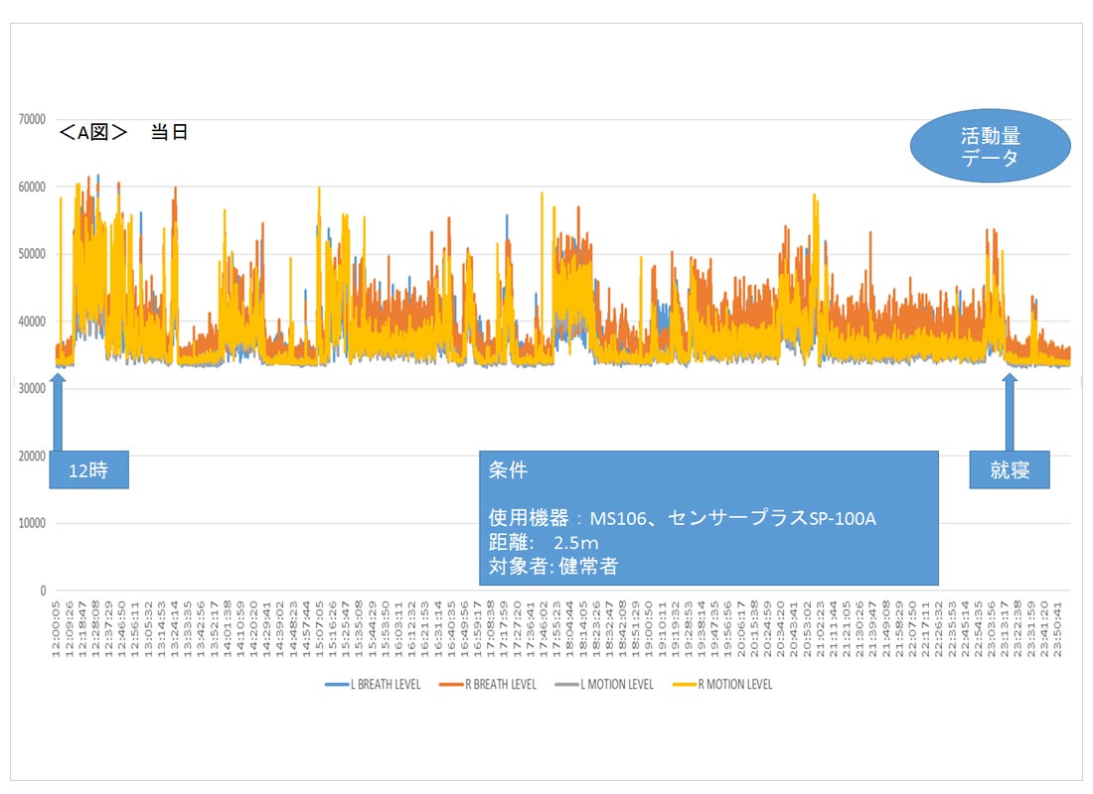This screenshot has width=1093, height=794.
Task: Click the 17:46:02 x-axis time label
Action: (543, 629)
